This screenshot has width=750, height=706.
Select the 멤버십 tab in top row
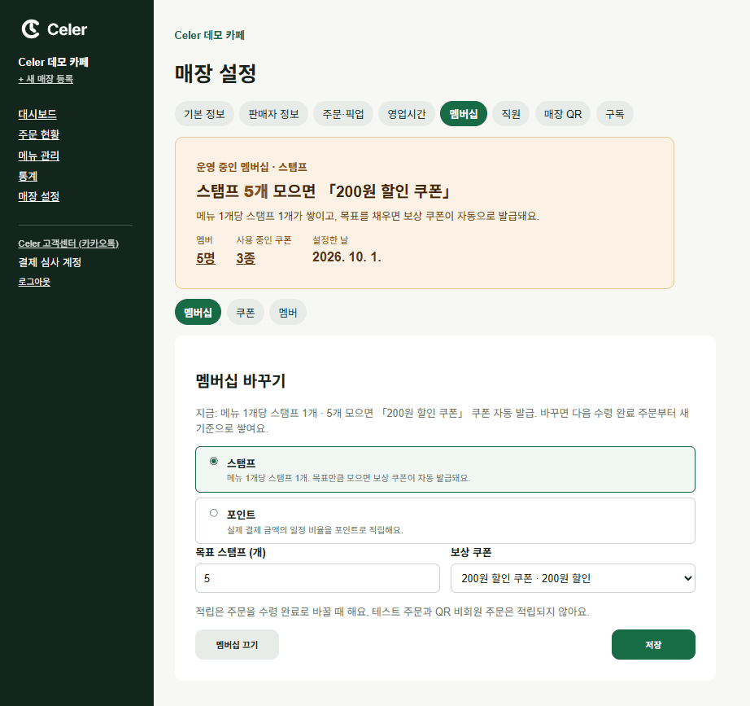click(464, 114)
